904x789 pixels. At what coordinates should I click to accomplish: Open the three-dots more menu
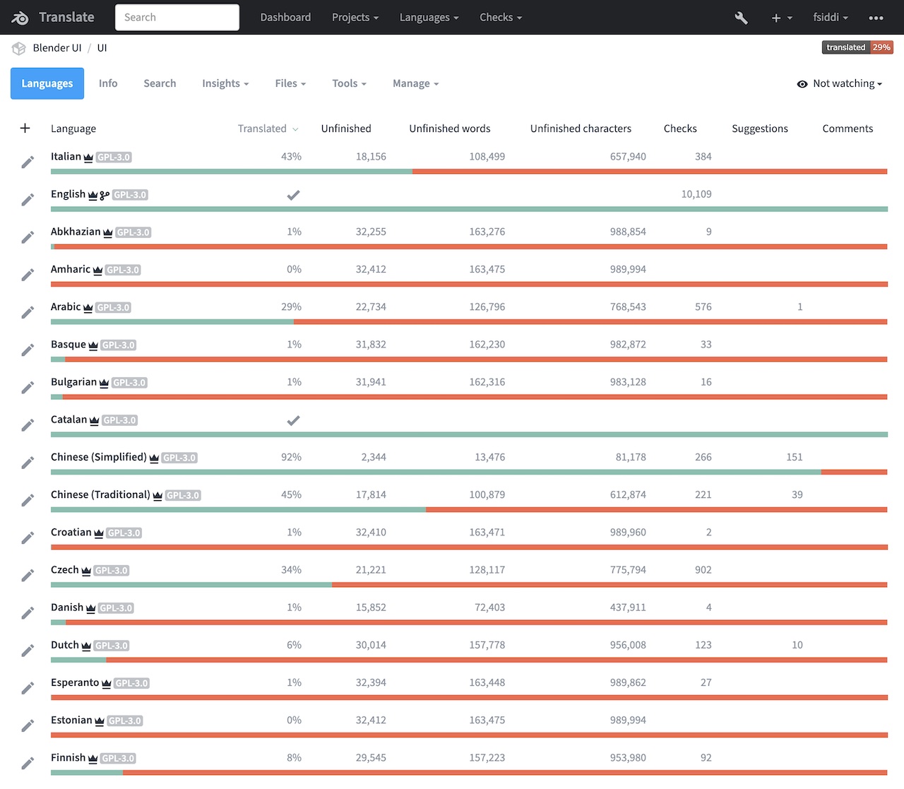pos(876,18)
